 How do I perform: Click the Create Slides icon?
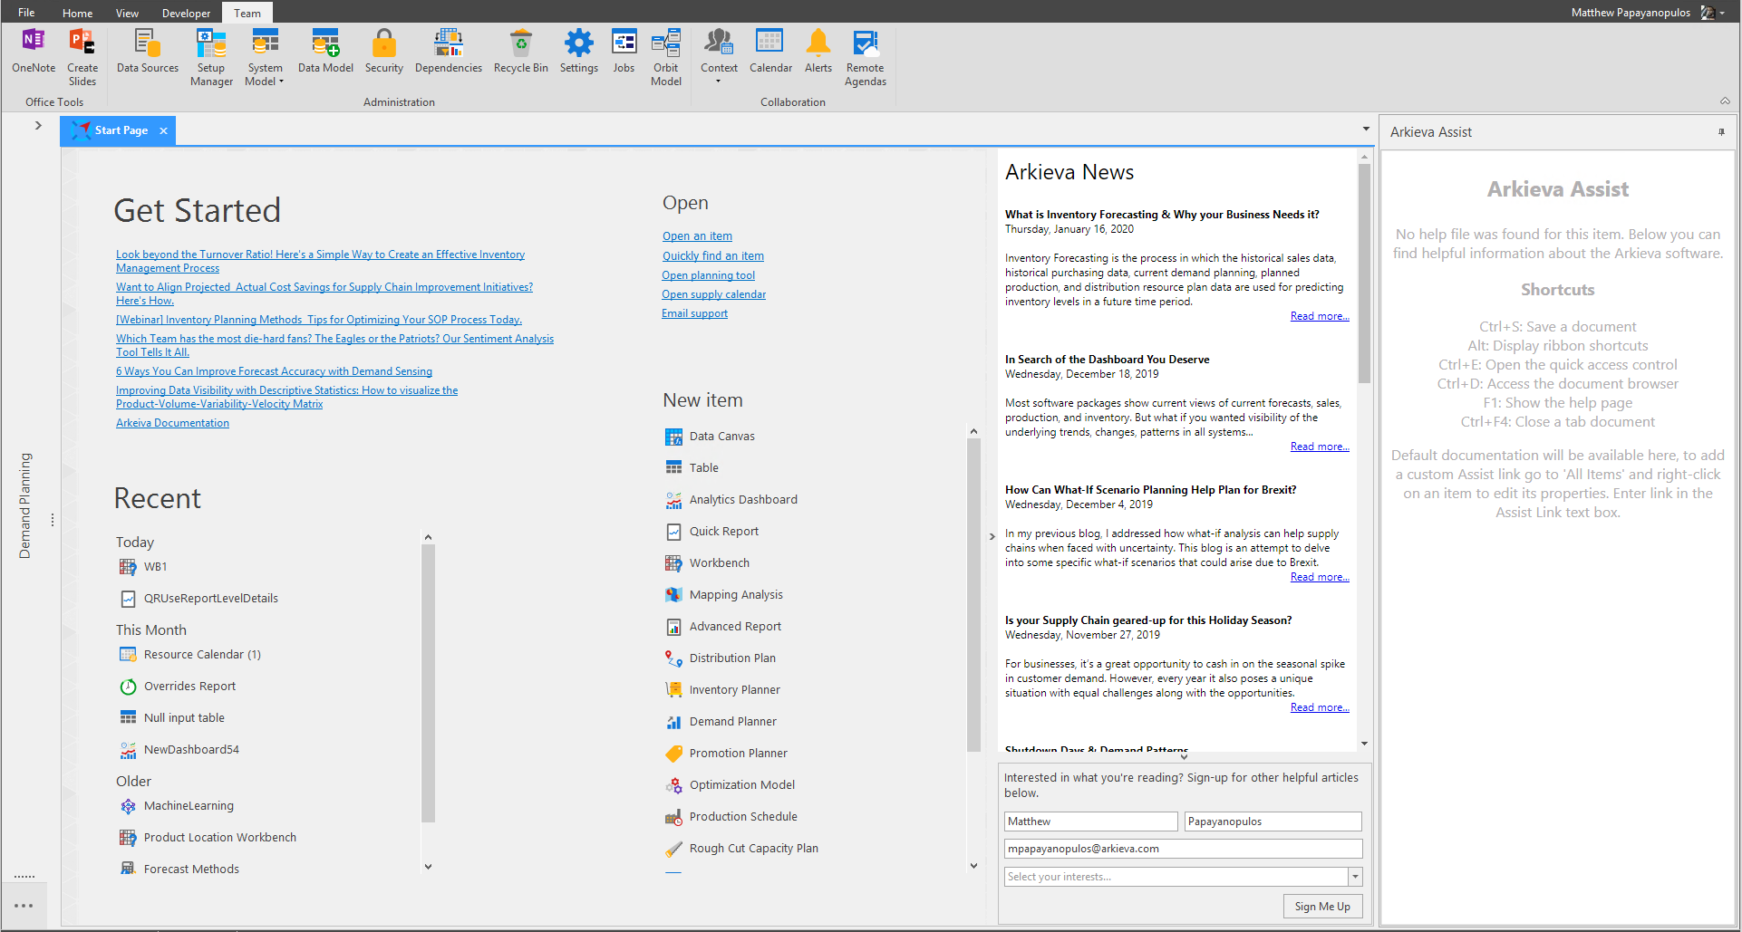click(82, 56)
